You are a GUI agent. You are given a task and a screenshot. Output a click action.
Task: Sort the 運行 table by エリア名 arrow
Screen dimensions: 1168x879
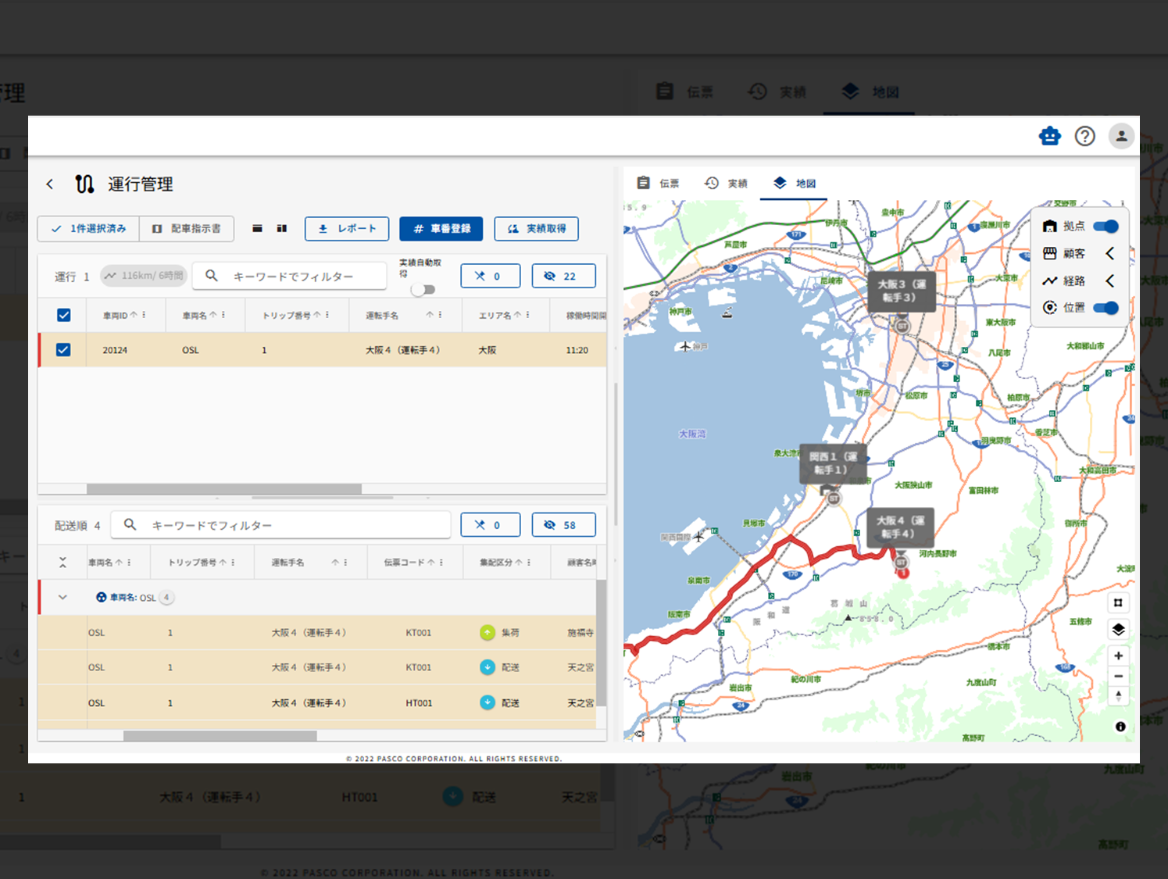[517, 315]
